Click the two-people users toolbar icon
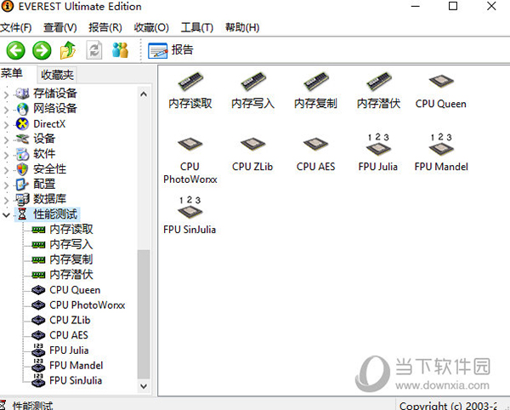The width and height of the screenshot is (510, 410). click(120, 50)
